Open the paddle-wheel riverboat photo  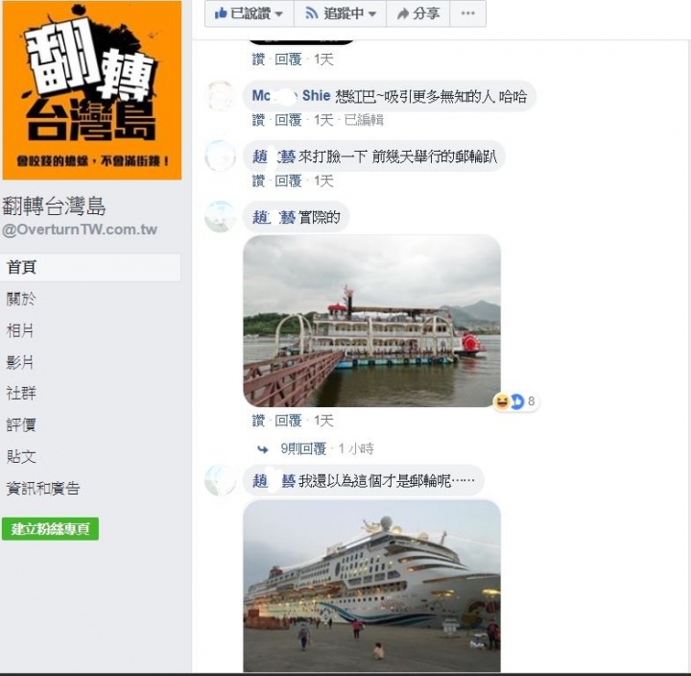point(372,321)
